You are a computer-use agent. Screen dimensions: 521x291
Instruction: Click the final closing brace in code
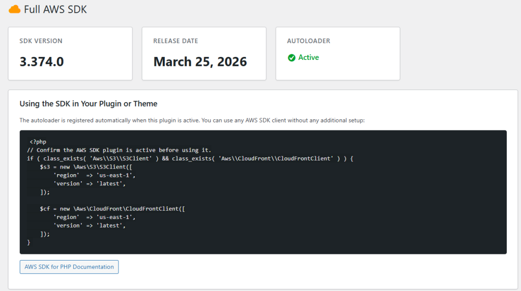[29, 242]
